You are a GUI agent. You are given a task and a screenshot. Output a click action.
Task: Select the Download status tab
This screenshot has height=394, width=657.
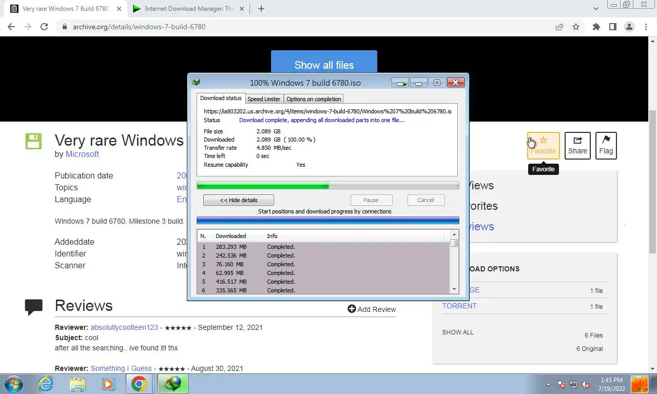pyautogui.click(x=221, y=98)
